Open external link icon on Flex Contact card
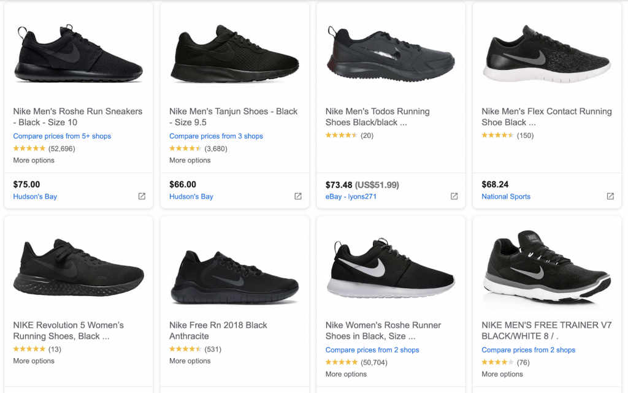The image size is (628, 393). pos(610,196)
